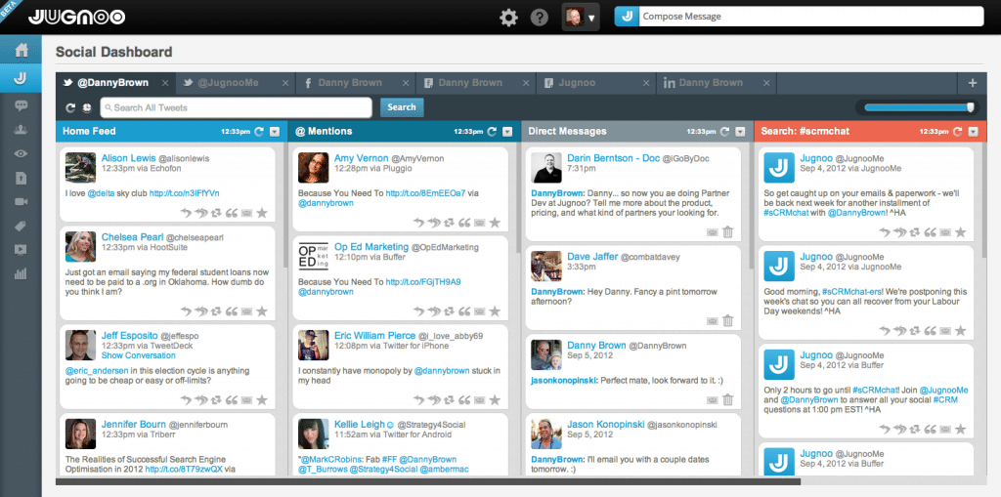Toggle favorite star on Jeff Esposito's tweet
The image size is (1001, 497).
(x=262, y=400)
